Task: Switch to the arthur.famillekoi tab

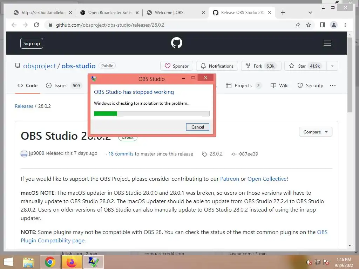Action: pyautogui.click(x=43, y=13)
